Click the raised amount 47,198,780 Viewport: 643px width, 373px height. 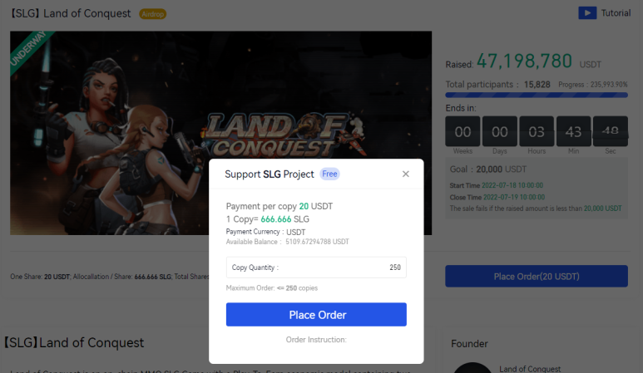524,61
